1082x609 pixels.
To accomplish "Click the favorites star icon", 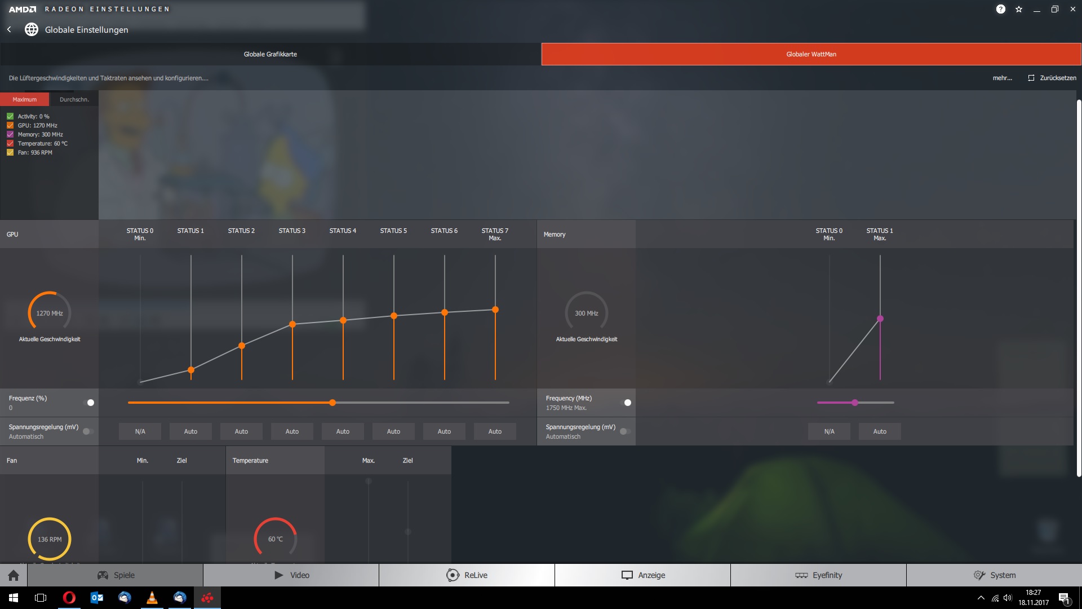I will click(1019, 9).
